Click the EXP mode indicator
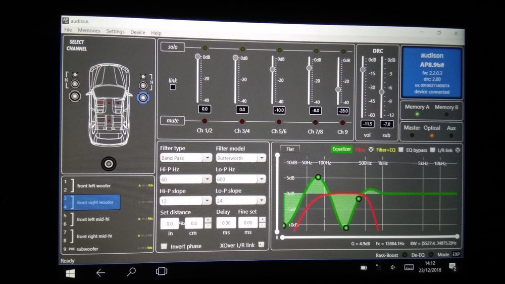This screenshot has height=284, width=505. 456,254
